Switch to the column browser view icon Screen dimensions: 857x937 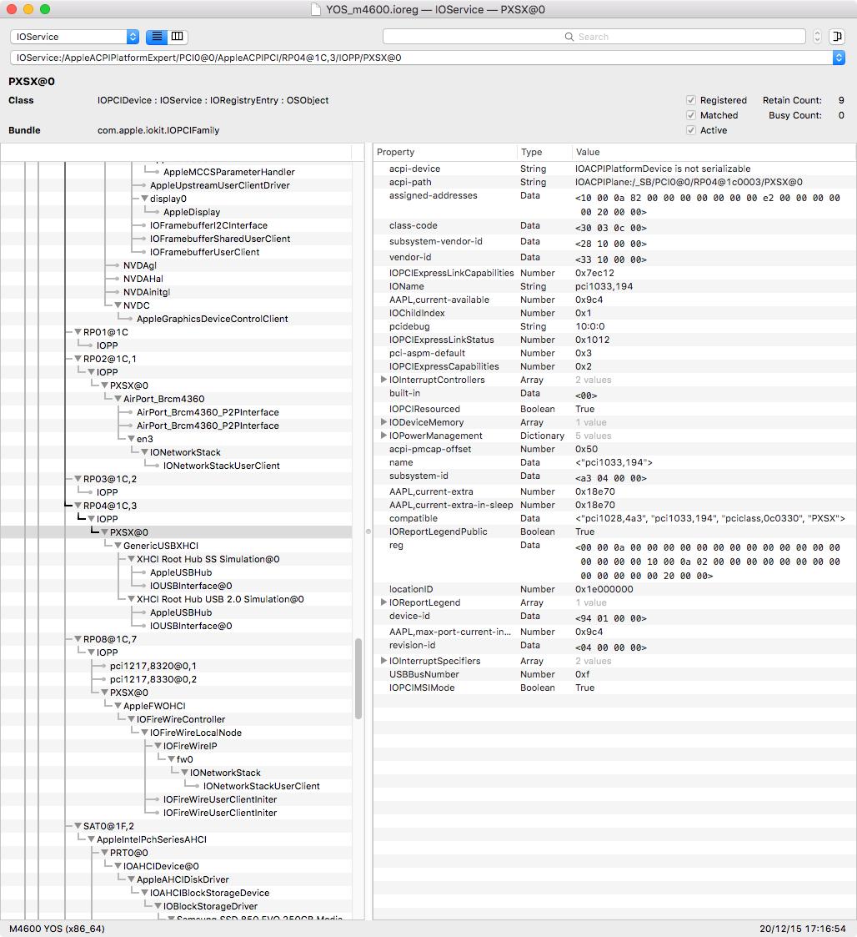point(178,37)
